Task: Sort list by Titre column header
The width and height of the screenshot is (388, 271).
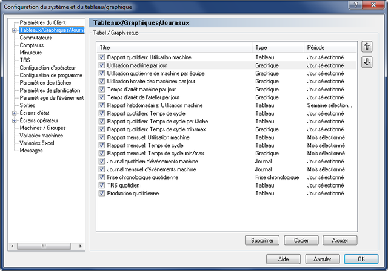Action: click(175, 47)
